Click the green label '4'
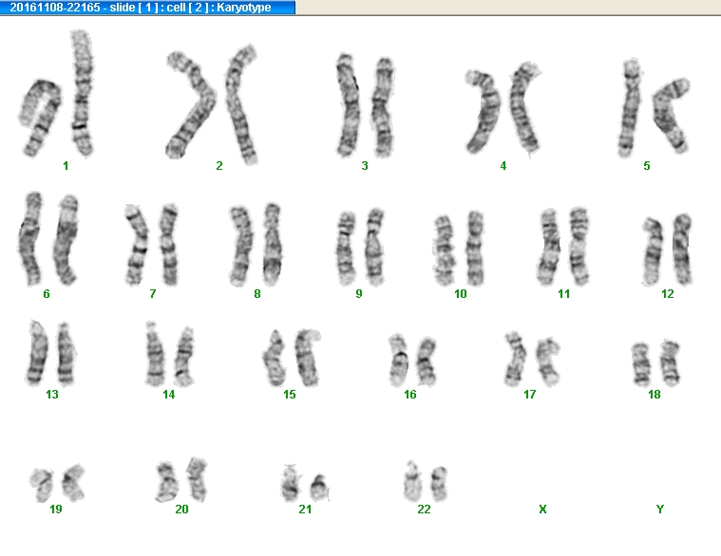721x556 pixels. click(503, 166)
